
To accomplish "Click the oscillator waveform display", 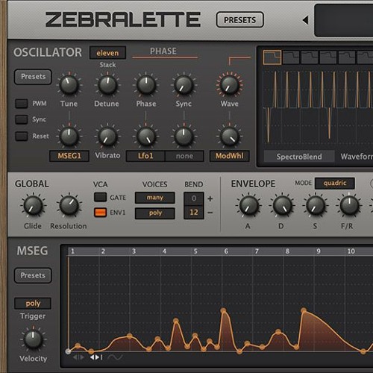I will pyautogui.click(x=318, y=107).
